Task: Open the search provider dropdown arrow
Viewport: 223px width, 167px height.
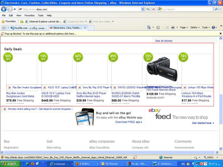Action: [220, 9]
